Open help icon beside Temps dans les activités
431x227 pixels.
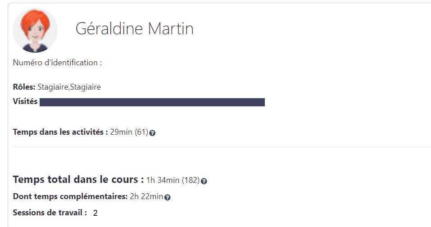(x=152, y=133)
